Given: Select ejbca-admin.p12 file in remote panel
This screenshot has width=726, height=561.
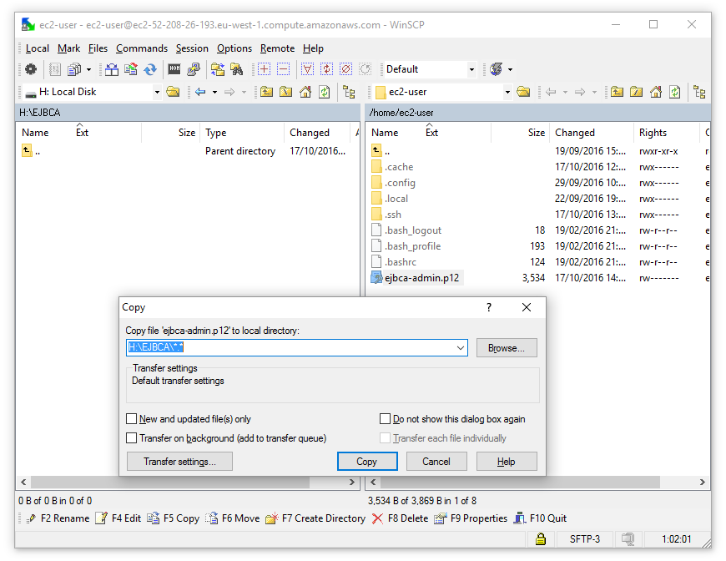Looking at the screenshot, I should [x=421, y=278].
